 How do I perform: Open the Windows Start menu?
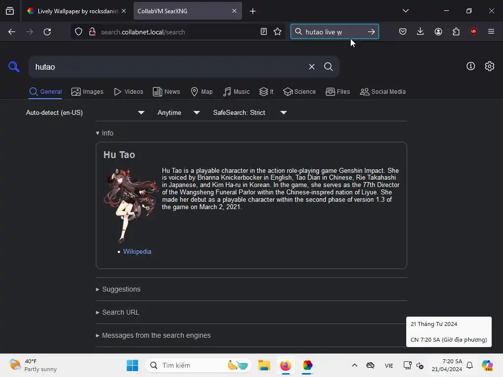(132, 365)
